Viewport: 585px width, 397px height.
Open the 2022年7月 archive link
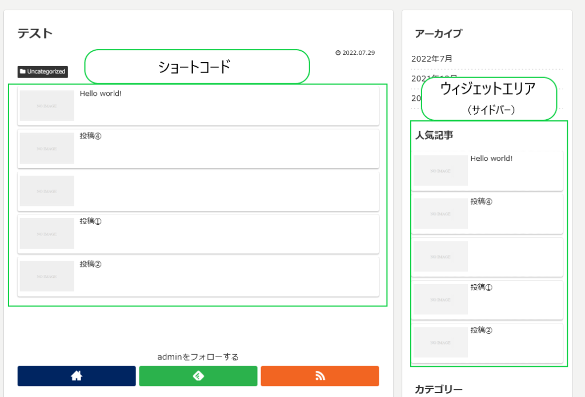pyautogui.click(x=432, y=59)
